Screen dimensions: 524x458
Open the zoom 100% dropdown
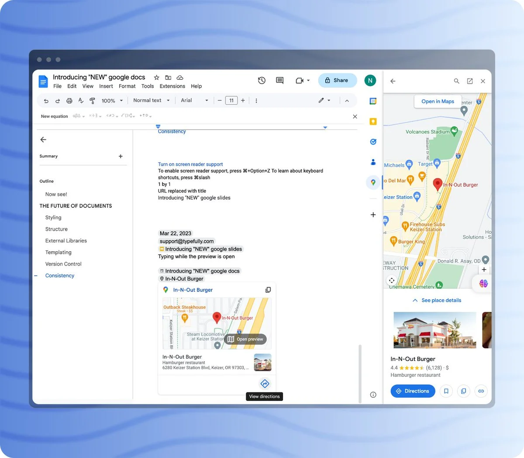(x=112, y=101)
